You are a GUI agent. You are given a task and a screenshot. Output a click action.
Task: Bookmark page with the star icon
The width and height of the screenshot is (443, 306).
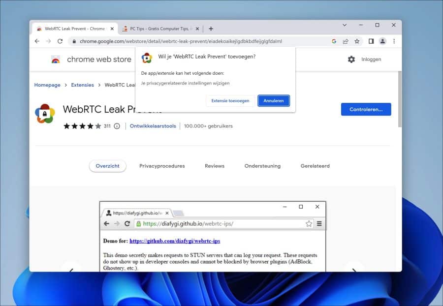[x=357, y=41]
